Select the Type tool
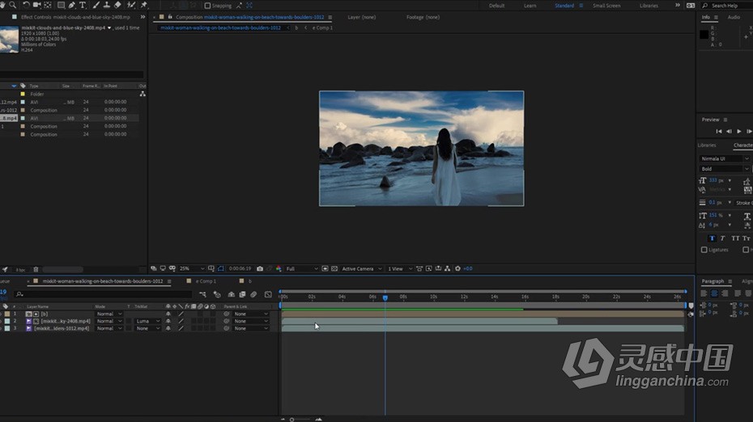The height and width of the screenshot is (422, 753). [x=83, y=5]
